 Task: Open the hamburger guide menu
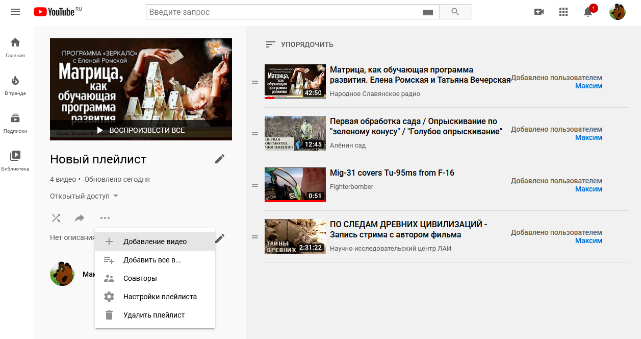click(x=15, y=12)
